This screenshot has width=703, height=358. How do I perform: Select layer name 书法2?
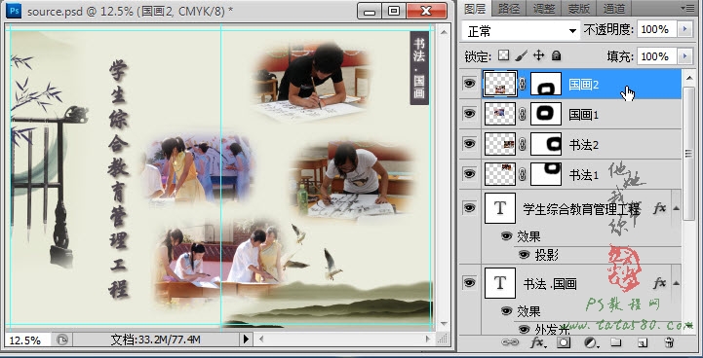pos(583,145)
